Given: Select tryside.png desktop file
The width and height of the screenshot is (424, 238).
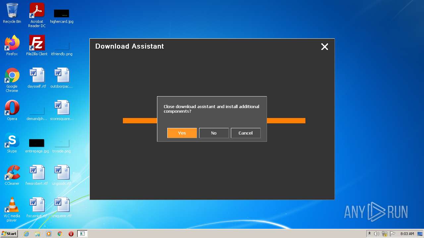Looking at the screenshot, I should [62, 145].
